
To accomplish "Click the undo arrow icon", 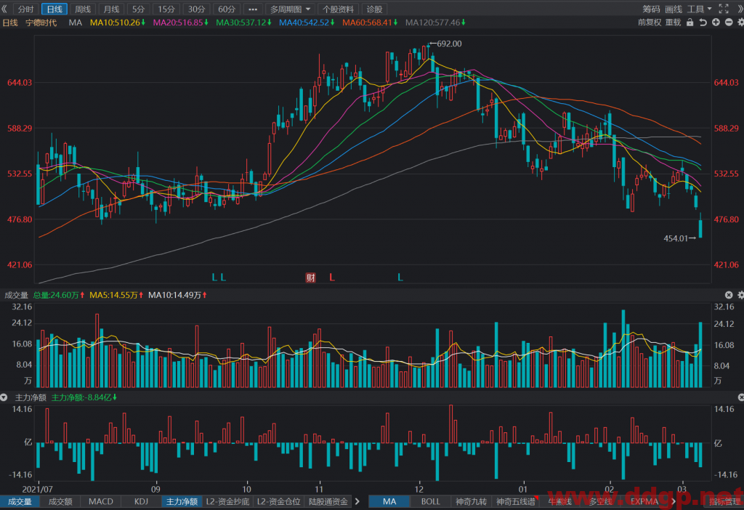I will (703, 23).
